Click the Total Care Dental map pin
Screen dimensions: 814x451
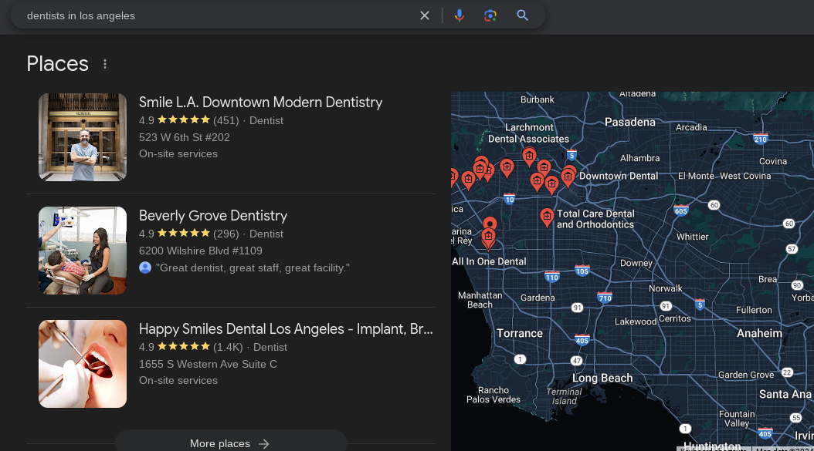click(547, 217)
